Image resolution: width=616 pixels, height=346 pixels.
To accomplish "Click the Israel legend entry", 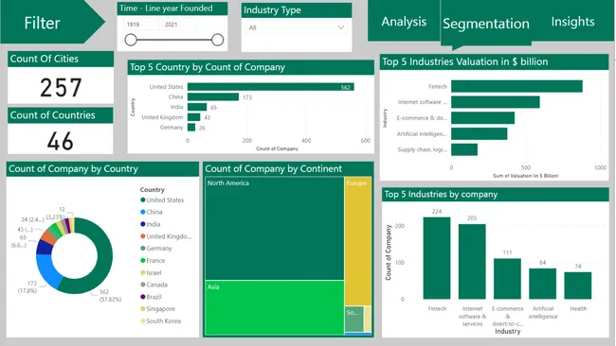I will point(151,272).
